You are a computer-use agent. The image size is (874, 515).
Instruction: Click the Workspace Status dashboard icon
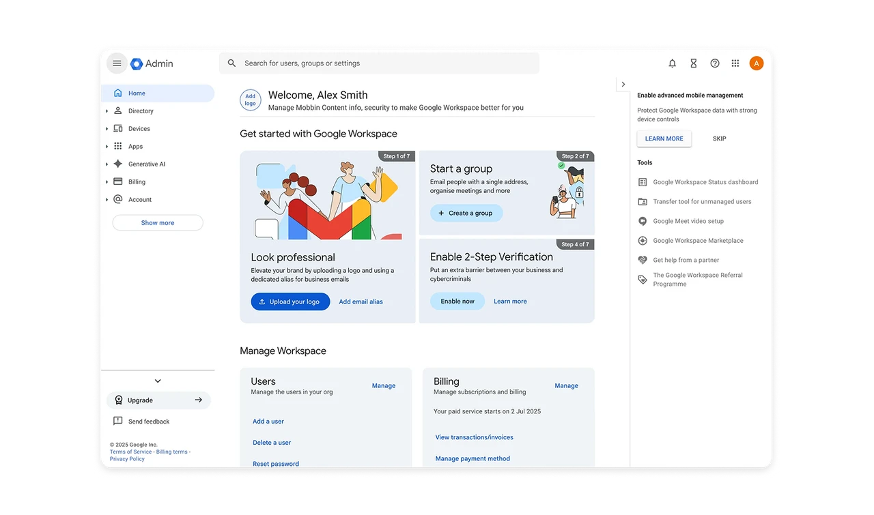(643, 182)
